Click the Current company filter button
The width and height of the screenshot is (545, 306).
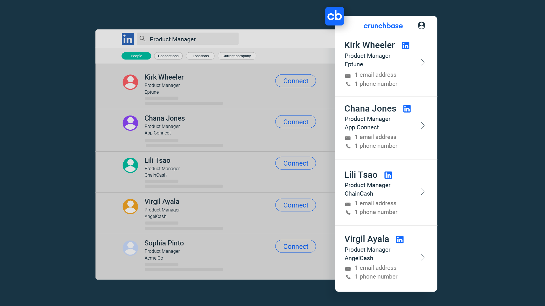236,56
